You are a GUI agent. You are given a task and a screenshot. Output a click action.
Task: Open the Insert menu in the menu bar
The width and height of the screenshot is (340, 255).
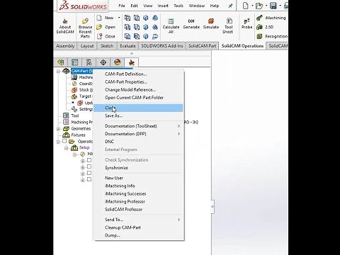click(163, 6)
